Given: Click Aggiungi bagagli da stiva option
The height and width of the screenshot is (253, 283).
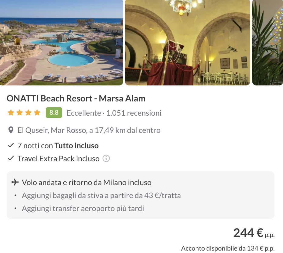Looking at the screenshot, I should tap(101, 195).
